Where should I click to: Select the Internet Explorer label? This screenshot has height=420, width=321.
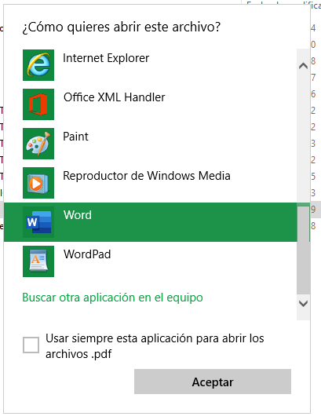[x=106, y=58]
